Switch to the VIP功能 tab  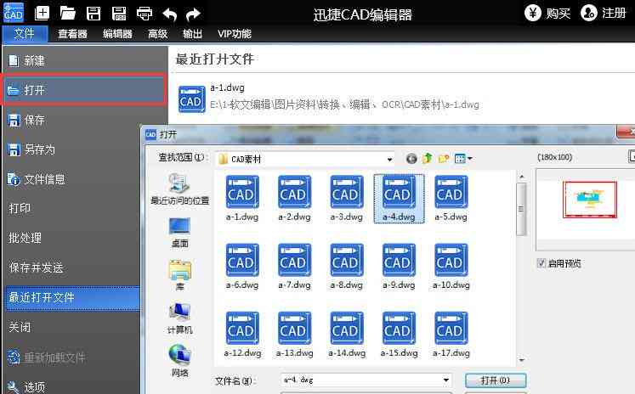[x=235, y=34]
